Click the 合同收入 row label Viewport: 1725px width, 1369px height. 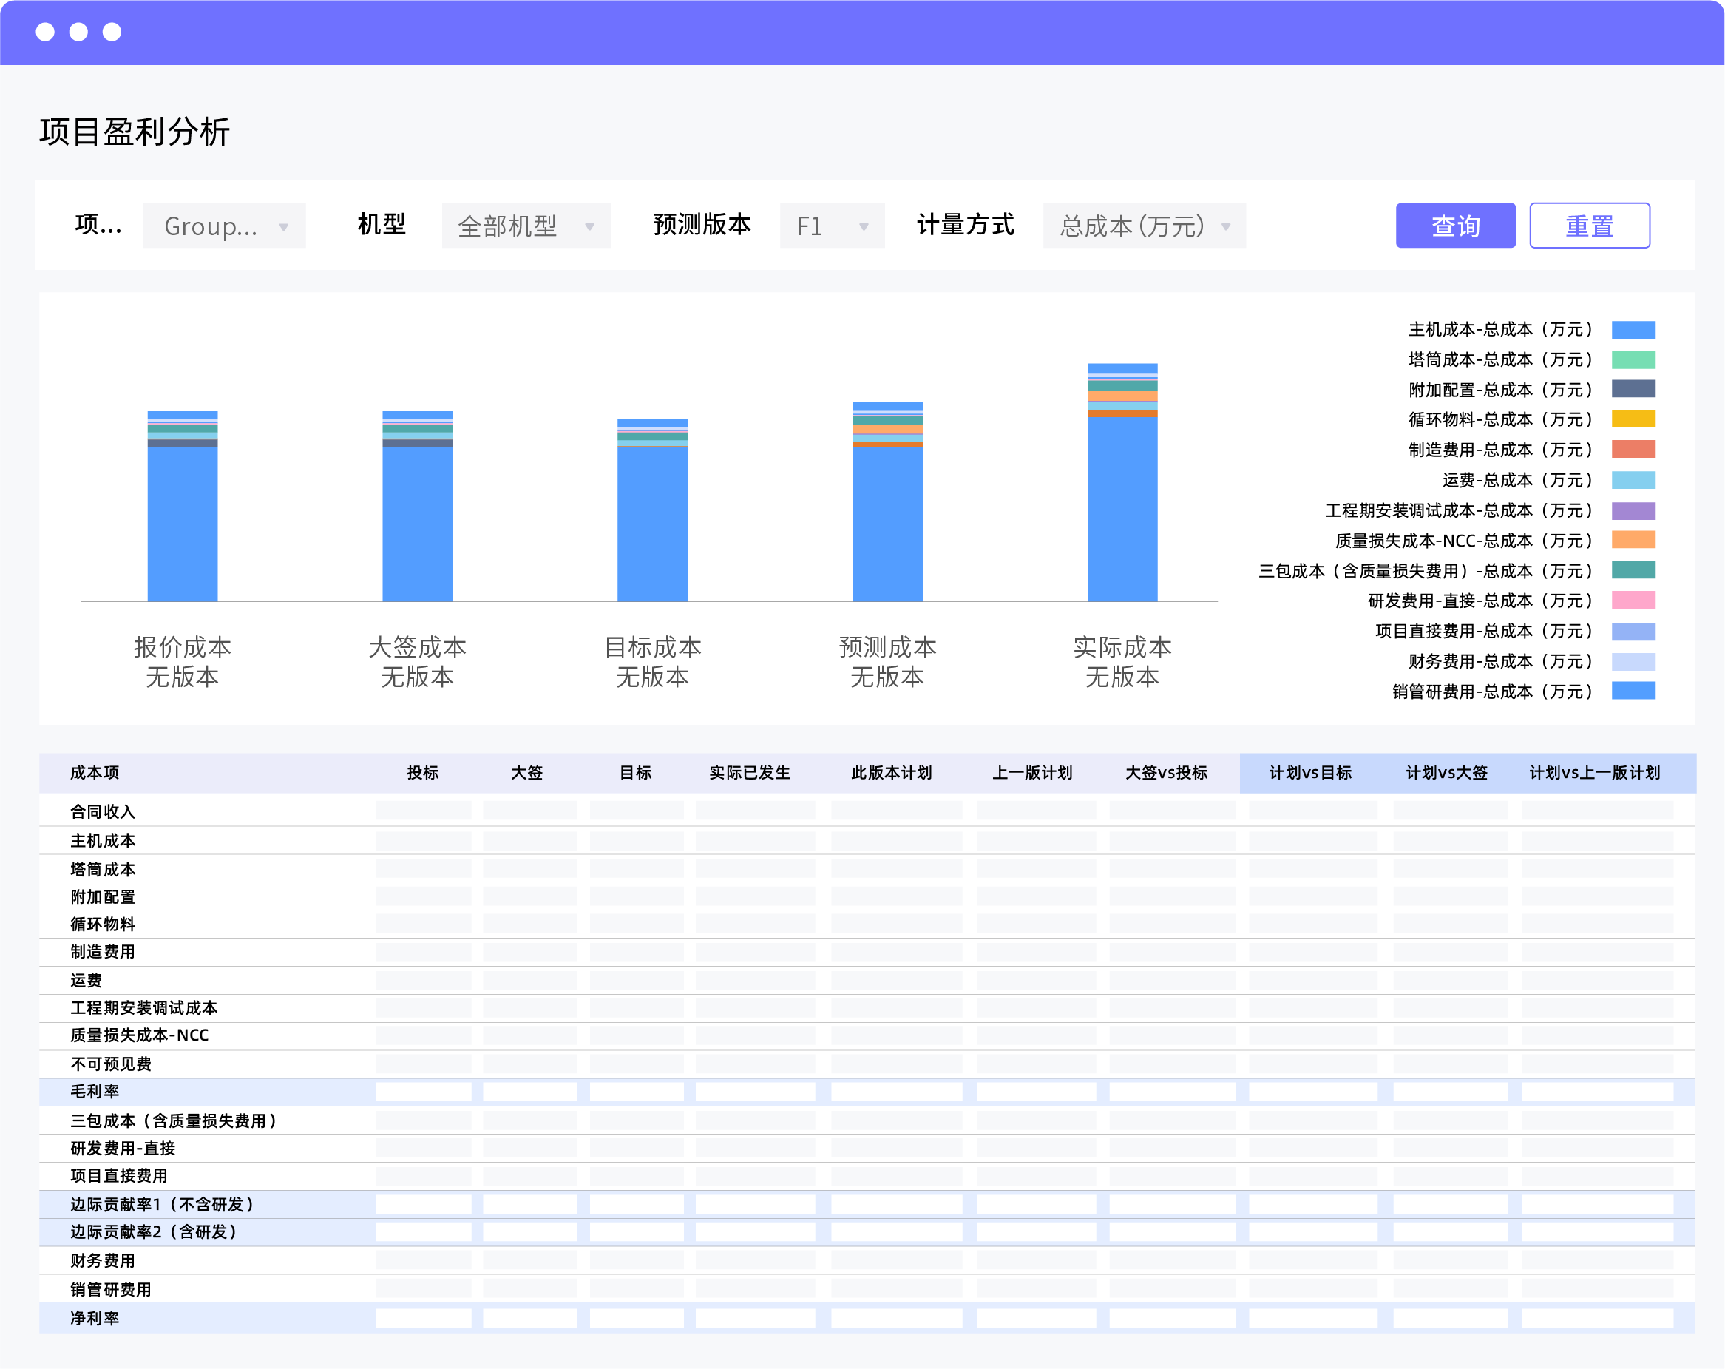click(103, 811)
